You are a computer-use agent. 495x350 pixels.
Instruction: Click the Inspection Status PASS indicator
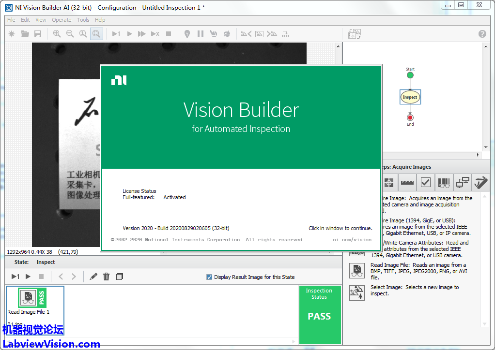point(320,314)
